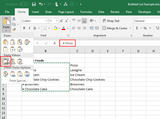Image resolution: width=160 pixels, height=119 pixels.
Task: Click the Insert Function fx button
Action: (55, 43)
